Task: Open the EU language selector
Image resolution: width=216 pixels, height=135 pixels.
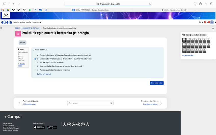Action: point(201,22)
